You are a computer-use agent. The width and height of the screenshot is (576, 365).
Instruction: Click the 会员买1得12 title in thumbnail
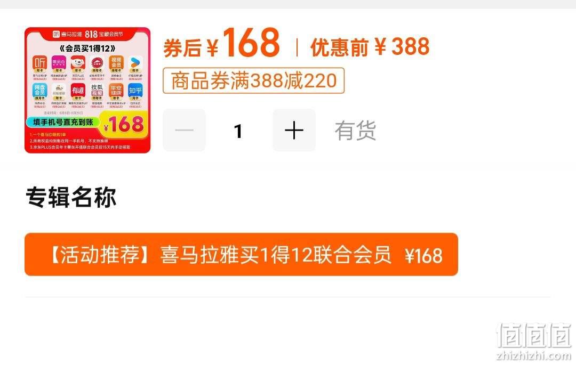(x=87, y=48)
